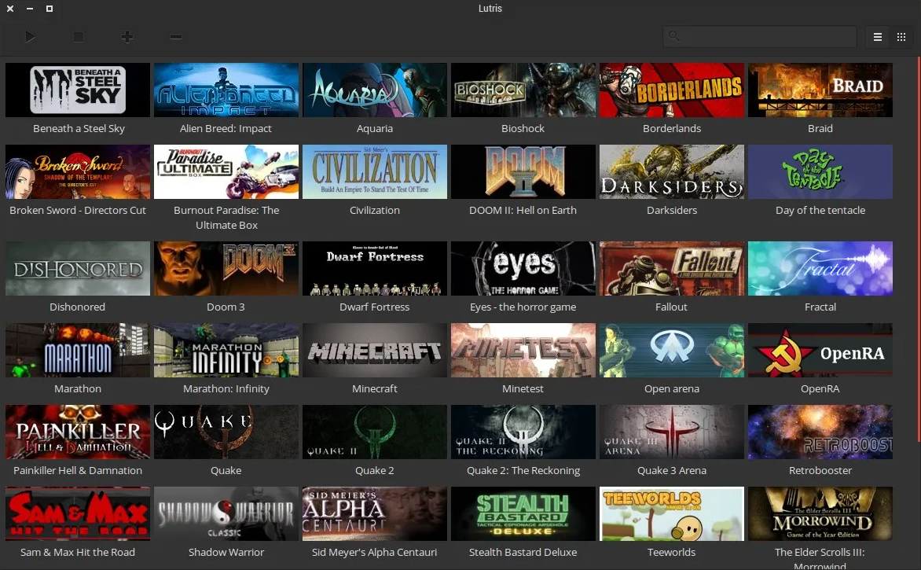Click the 'Broken Sword - Directors Cut' label
Viewport: 921px width, 570px height.
78,210
